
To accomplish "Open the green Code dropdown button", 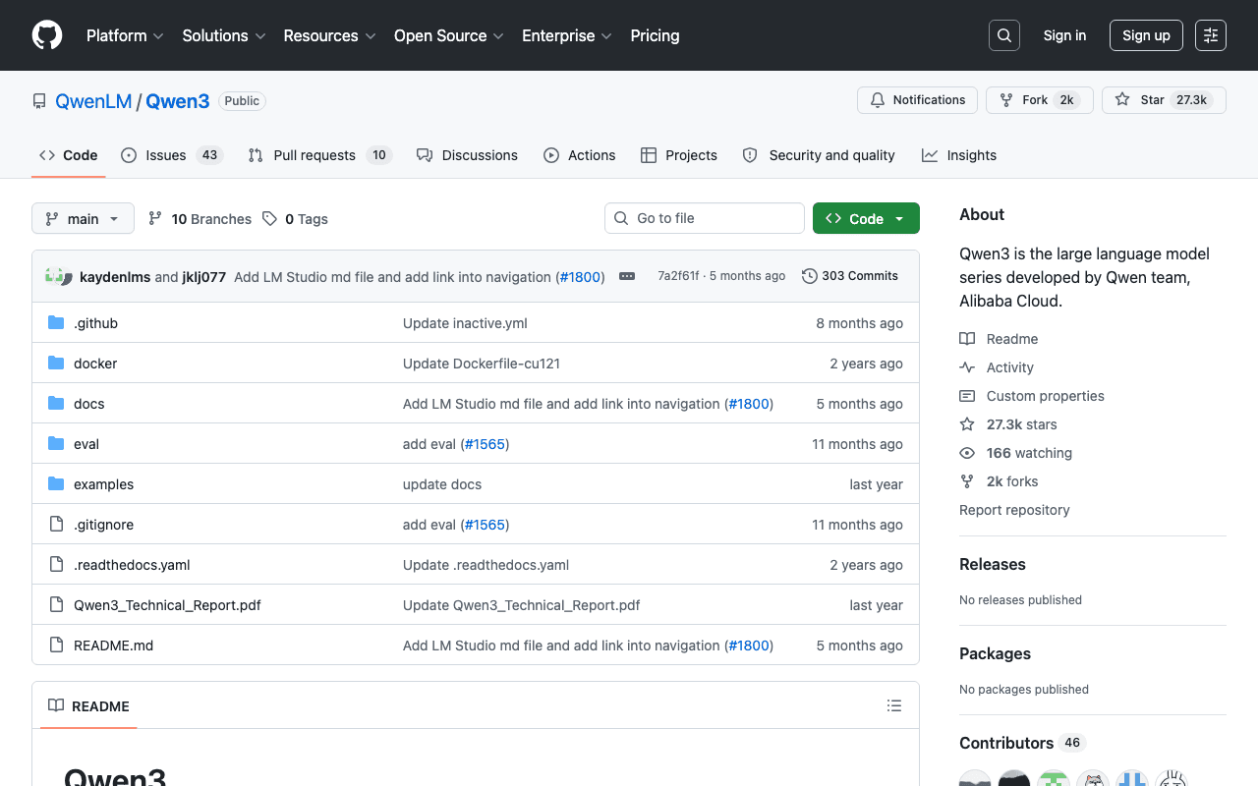I will 866,218.
